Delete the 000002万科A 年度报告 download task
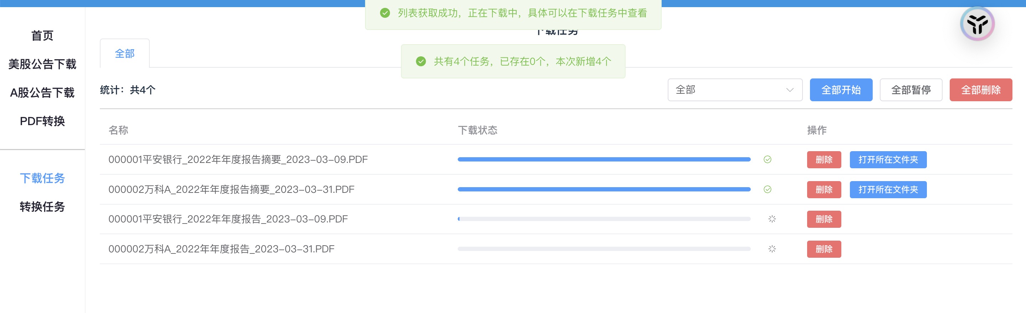Screen dimensions: 1026x313 pyautogui.click(x=824, y=249)
